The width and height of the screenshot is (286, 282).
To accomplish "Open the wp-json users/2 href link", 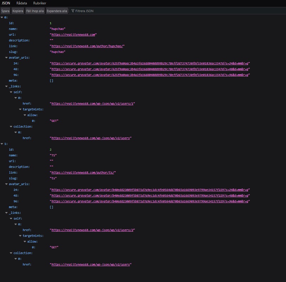I will click(92, 230).
